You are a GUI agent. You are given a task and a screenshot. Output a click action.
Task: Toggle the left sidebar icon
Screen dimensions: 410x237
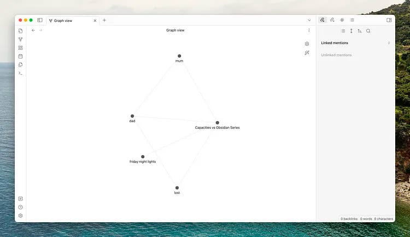40,20
